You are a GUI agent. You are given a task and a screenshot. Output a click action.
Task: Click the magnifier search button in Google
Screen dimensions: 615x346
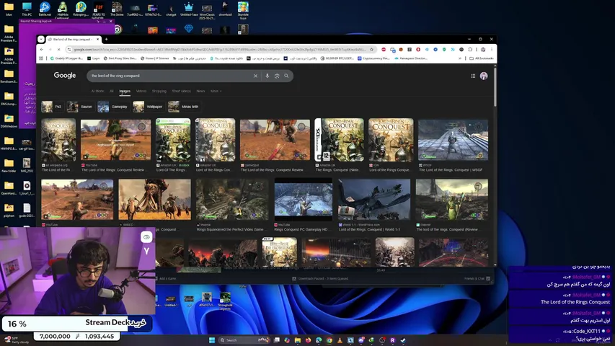click(x=286, y=76)
